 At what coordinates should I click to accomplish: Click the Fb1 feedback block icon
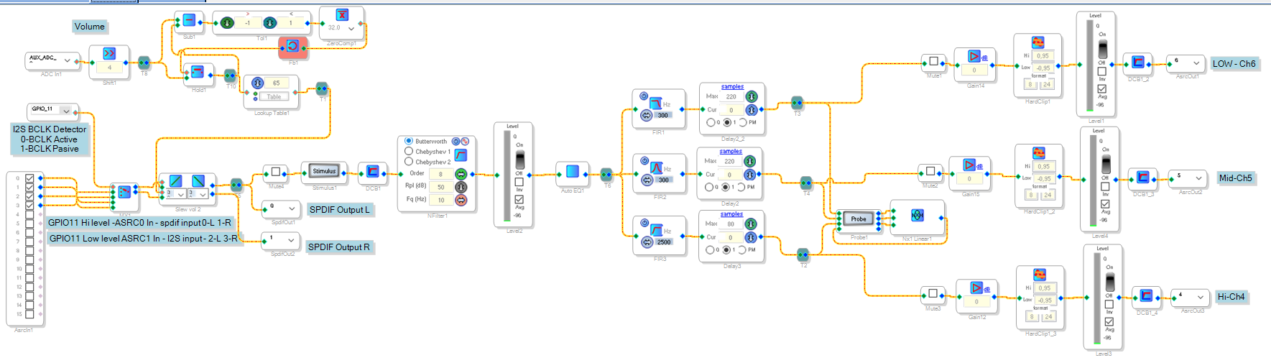point(292,47)
